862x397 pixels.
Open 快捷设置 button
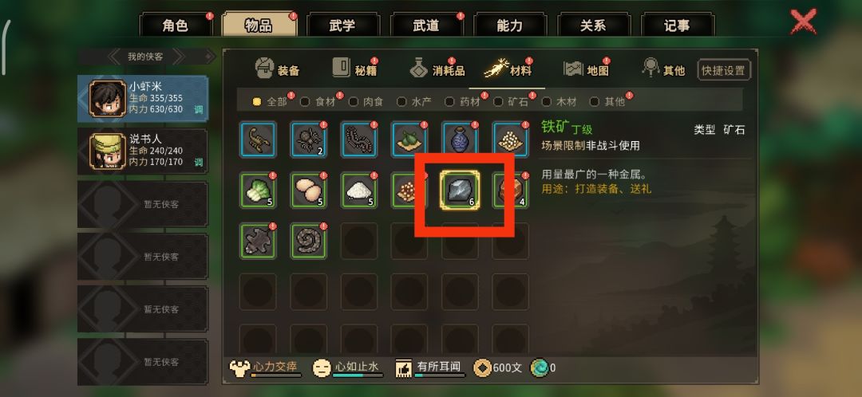pos(723,70)
